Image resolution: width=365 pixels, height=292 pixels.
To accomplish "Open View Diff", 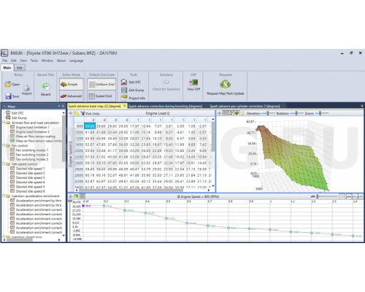I will [193, 85].
